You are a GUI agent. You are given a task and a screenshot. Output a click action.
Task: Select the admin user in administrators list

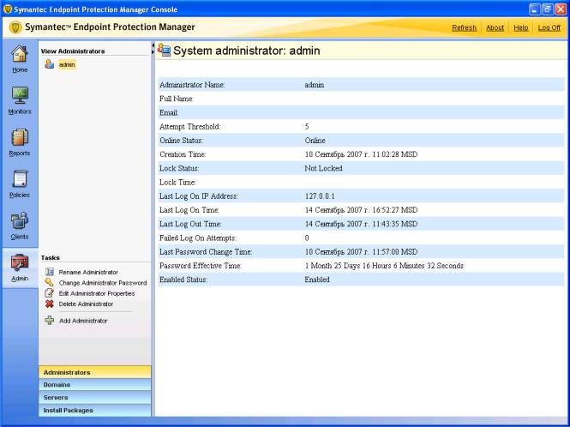pos(67,64)
